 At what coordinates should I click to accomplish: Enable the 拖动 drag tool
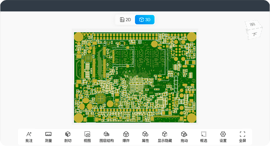coord(184,137)
